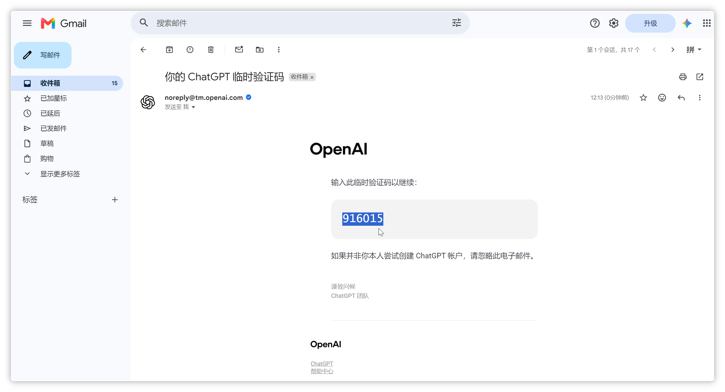The image size is (725, 392).
Task: Open the 帮助中心 footer link
Action: 322,371
